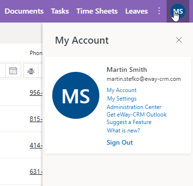193x186 pixels.
Task: Open the My Account link
Action: pos(121,90)
